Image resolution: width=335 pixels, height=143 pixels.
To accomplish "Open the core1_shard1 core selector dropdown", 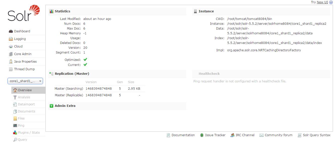I will [25, 81].
